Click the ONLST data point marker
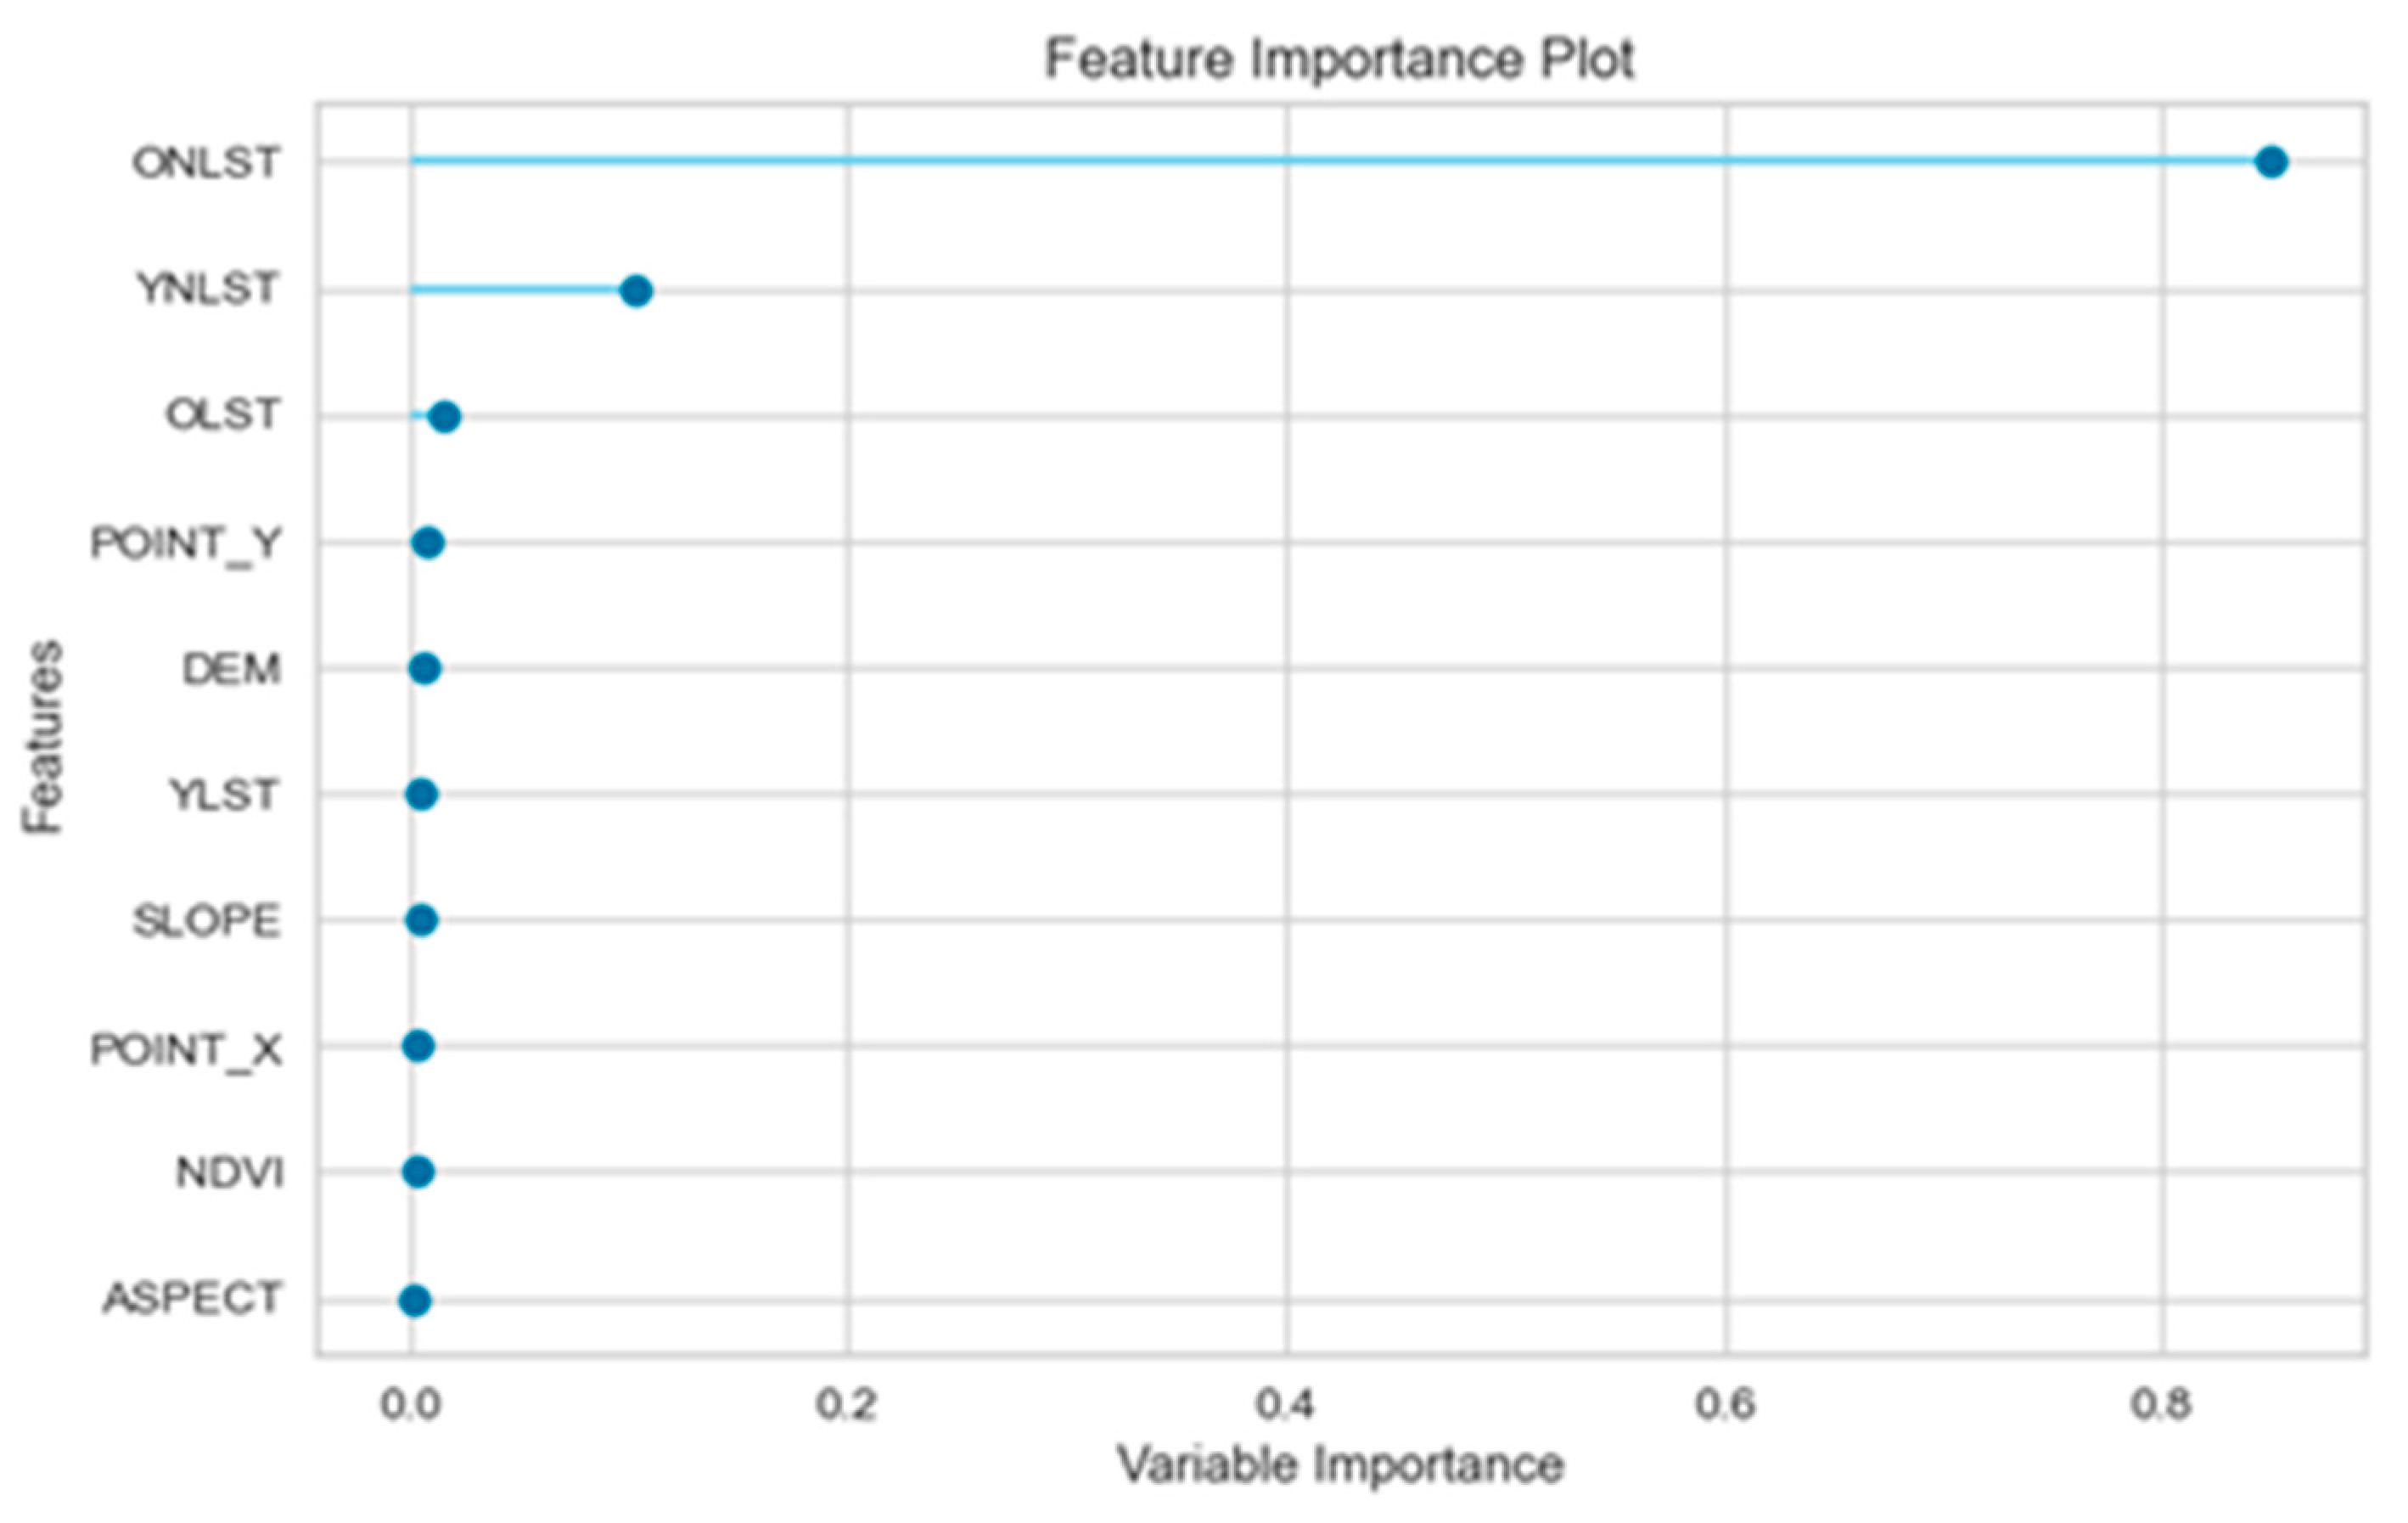Screen dimensions: 2408x1523 tap(2271, 161)
